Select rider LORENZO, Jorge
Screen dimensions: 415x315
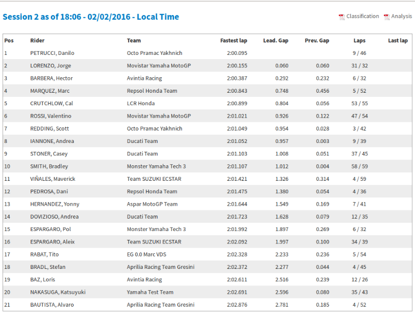coord(50,66)
